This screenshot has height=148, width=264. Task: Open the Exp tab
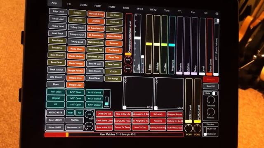point(193,12)
